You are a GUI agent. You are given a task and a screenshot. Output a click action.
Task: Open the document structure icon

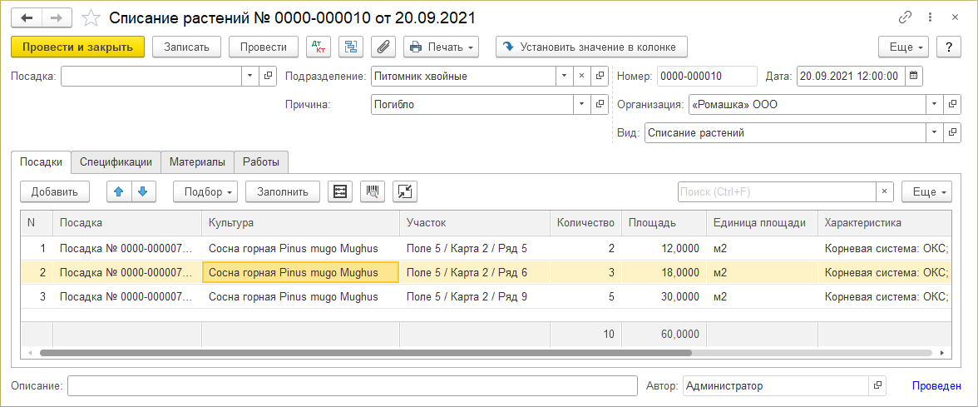(351, 47)
